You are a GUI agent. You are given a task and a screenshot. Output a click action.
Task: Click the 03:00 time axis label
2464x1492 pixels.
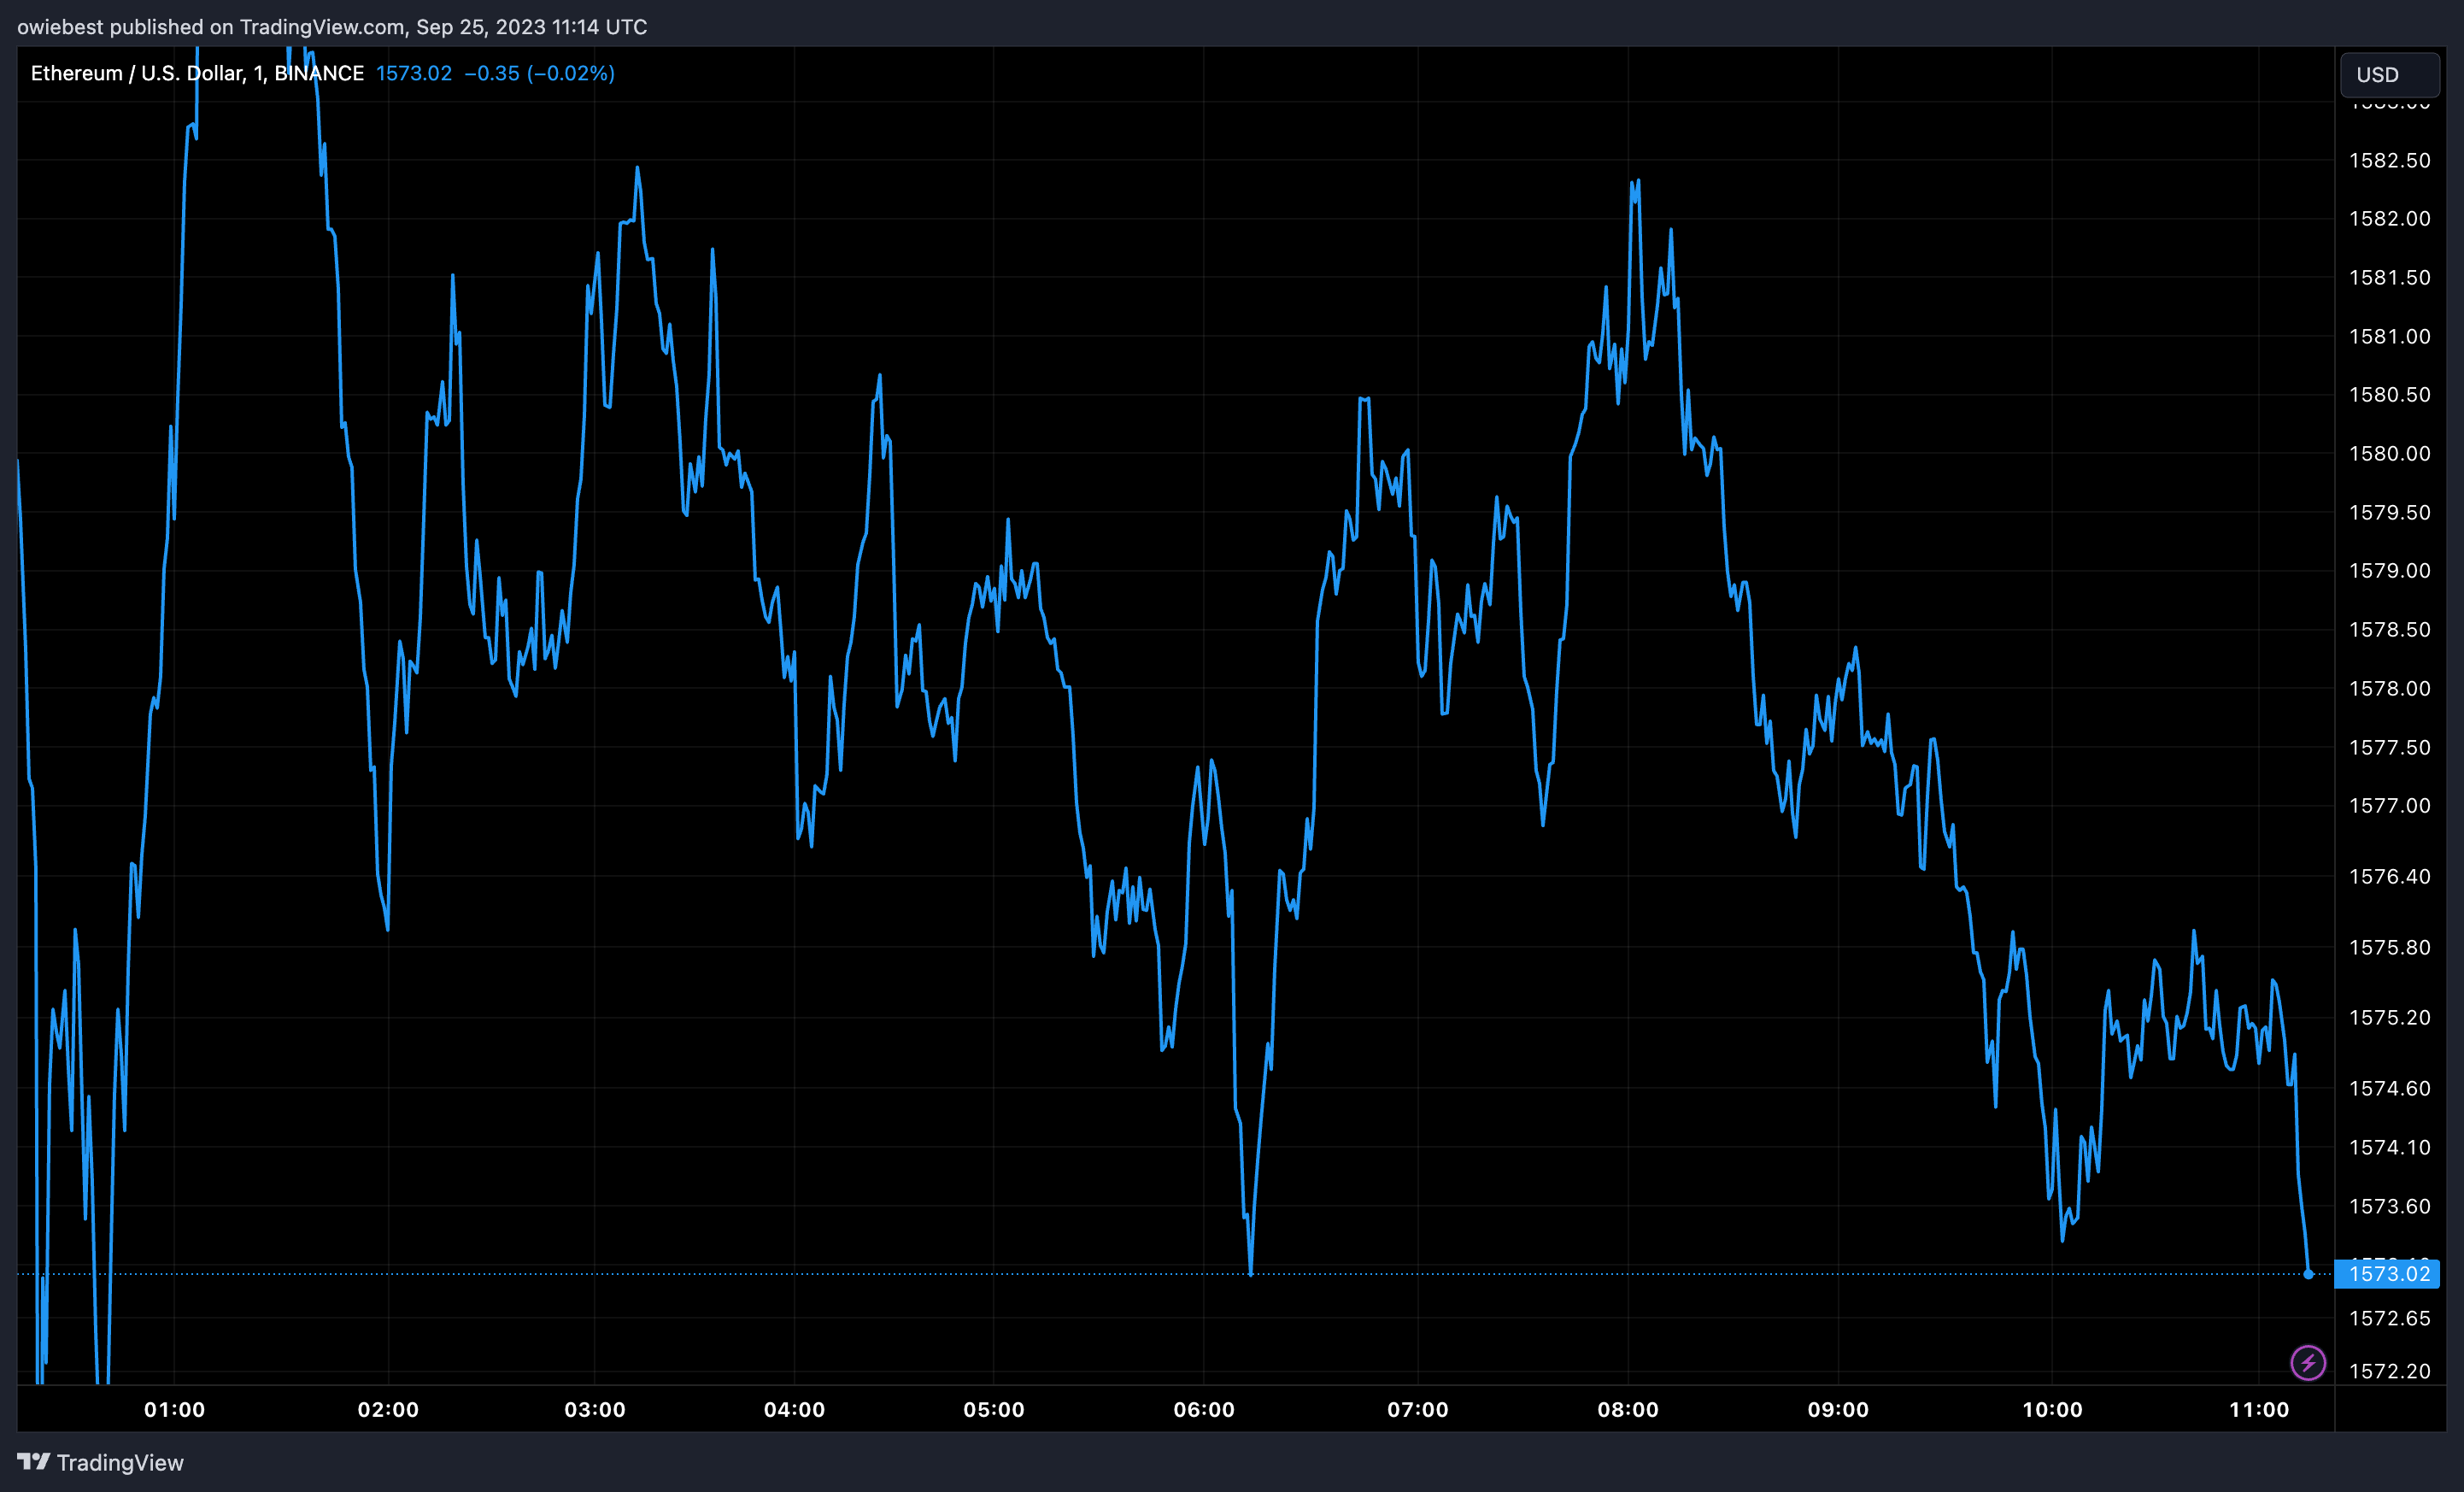point(595,1409)
